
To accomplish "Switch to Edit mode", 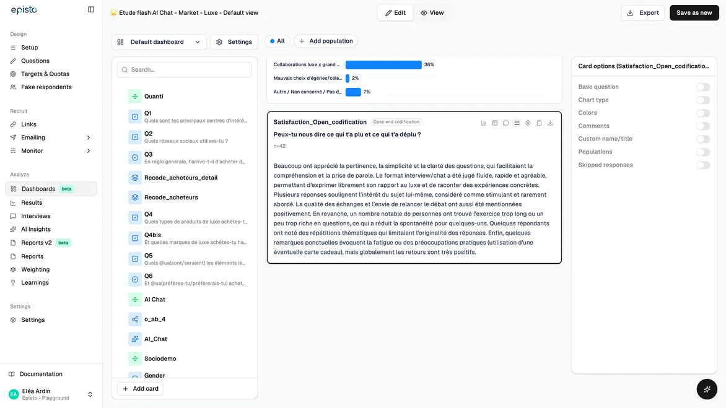I will (x=395, y=13).
